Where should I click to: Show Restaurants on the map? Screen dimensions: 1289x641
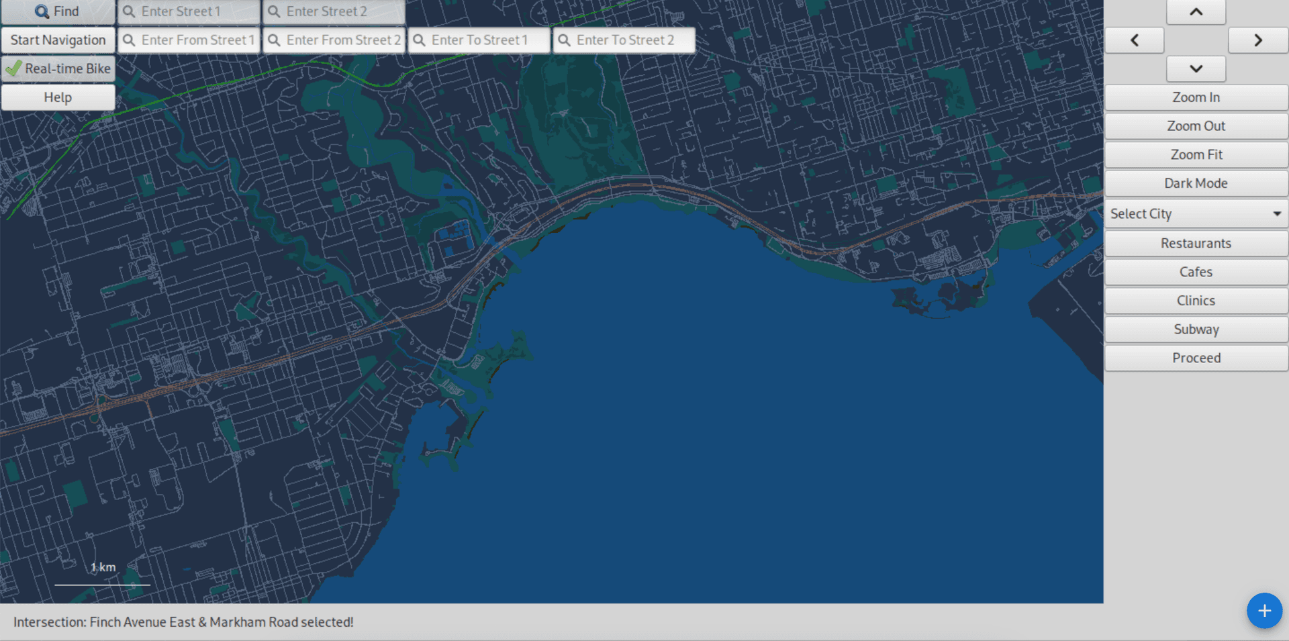[x=1196, y=243]
